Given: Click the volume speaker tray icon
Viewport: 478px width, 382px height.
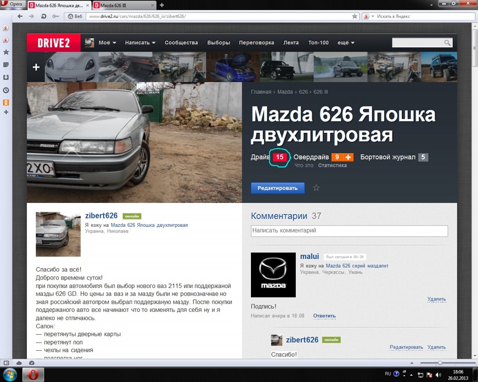Looking at the screenshot, I should coord(439,375).
